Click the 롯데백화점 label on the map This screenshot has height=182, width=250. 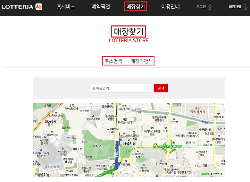[161, 164]
